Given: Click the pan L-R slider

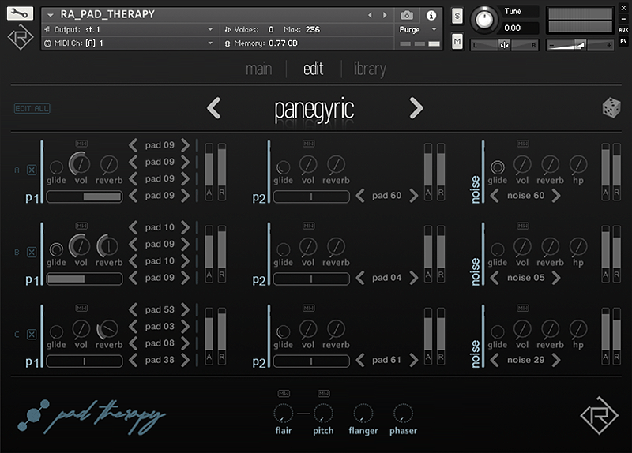Looking at the screenshot, I should (504, 45).
